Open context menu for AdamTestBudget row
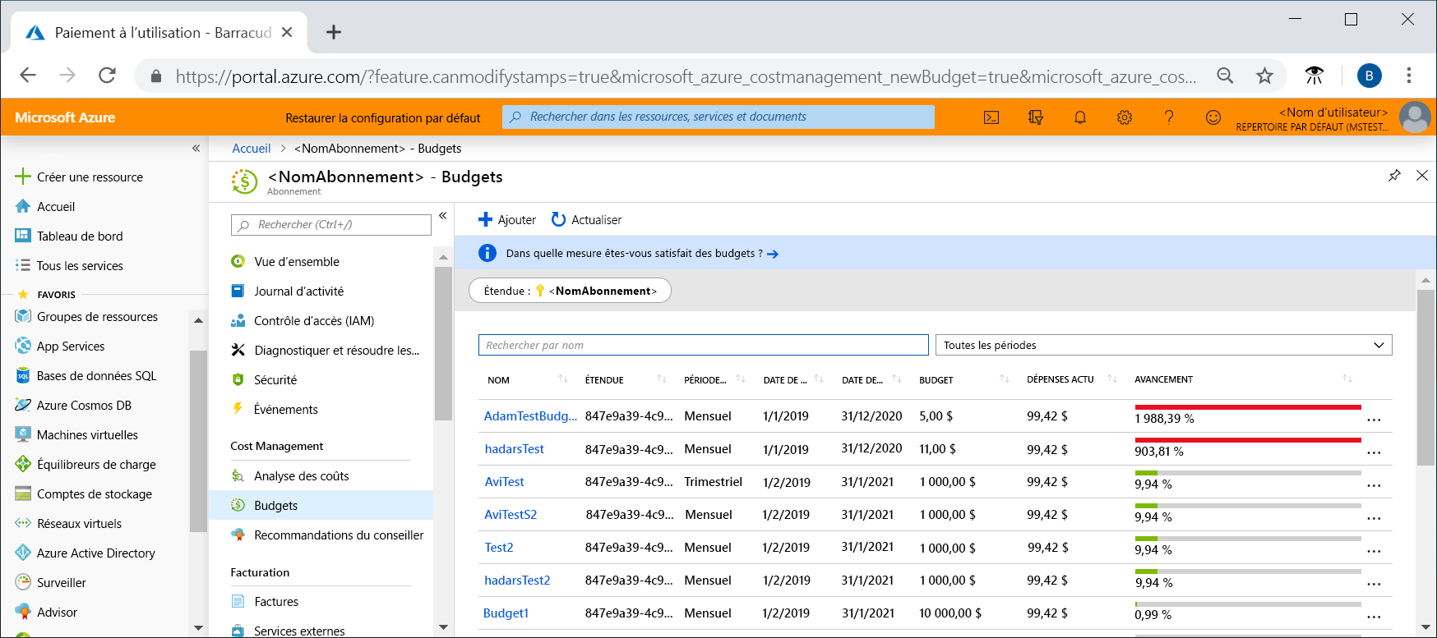 pyautogui.click(x=1374, y=420)
